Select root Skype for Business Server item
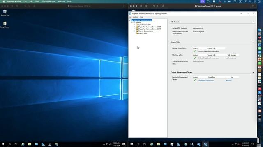The height and width of the screenshot is (147, 263). coord(141,20)
